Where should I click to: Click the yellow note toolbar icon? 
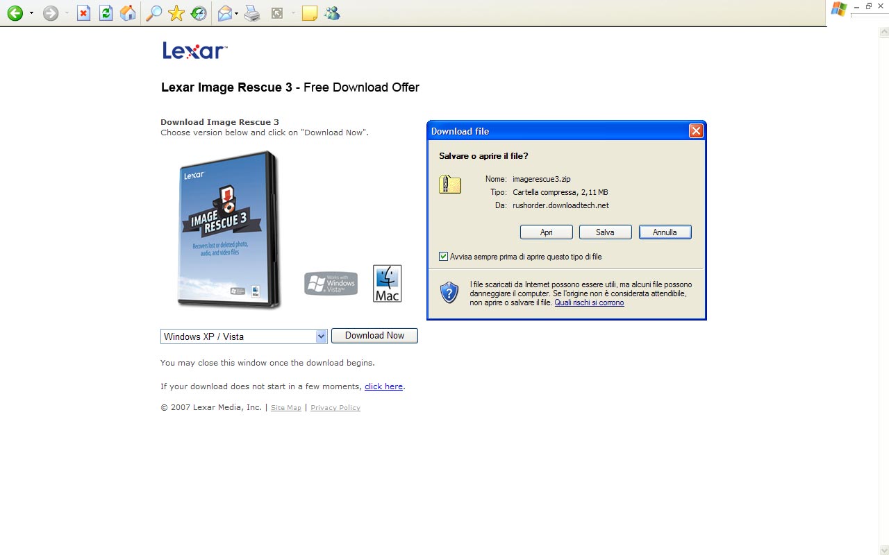click(310, 13)
